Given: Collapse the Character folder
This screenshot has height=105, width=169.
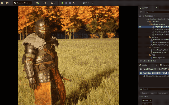Looking at the screenshot, I should tap(148, 22).
